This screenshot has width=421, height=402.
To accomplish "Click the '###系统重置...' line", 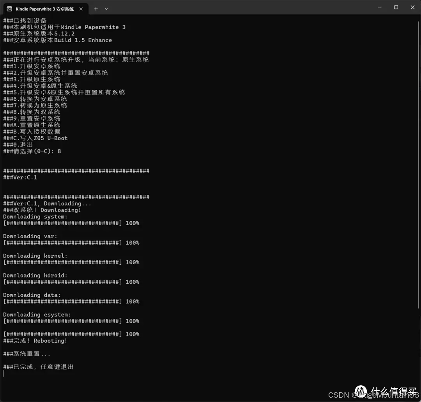I will tap(27, 354).
